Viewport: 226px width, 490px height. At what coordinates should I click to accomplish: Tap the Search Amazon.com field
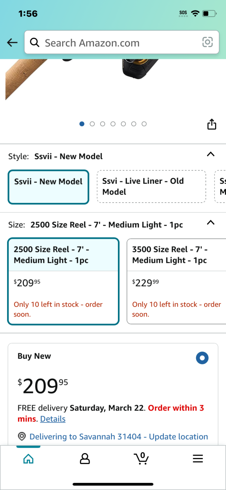[122, 42]
